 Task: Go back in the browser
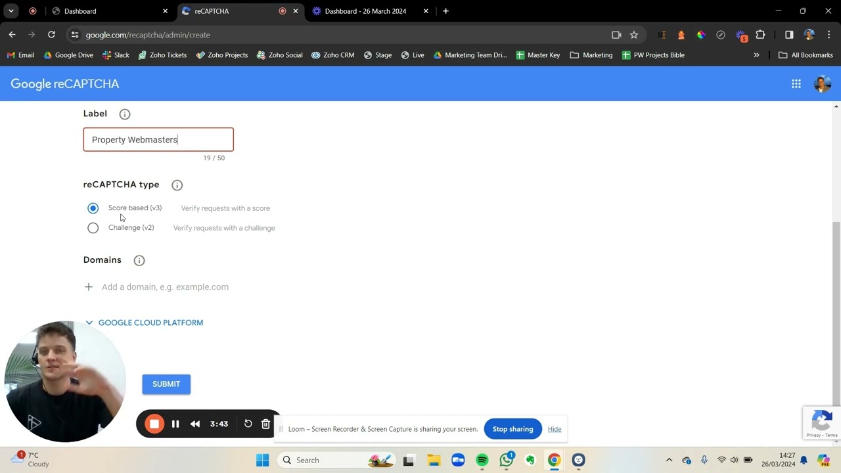12,35
